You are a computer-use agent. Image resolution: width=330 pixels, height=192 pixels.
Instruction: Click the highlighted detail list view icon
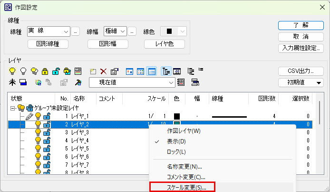click(x=152, y=71)
